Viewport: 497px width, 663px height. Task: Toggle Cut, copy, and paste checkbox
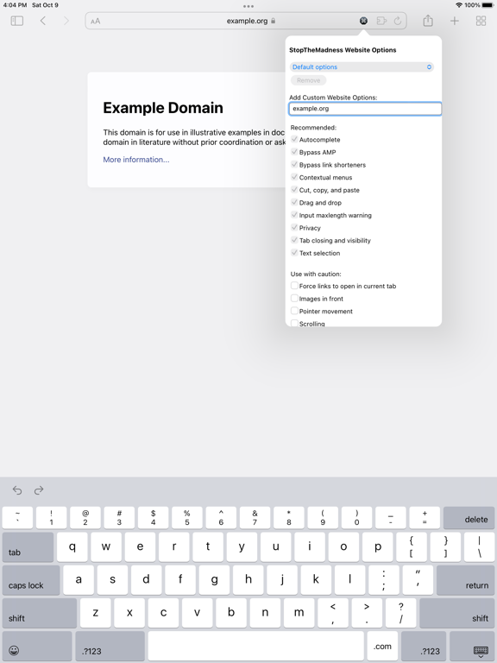pos(294,190)
